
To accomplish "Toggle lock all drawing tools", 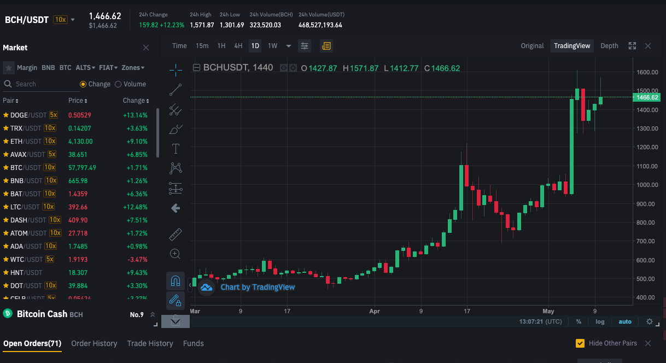I will coord(176,301).
